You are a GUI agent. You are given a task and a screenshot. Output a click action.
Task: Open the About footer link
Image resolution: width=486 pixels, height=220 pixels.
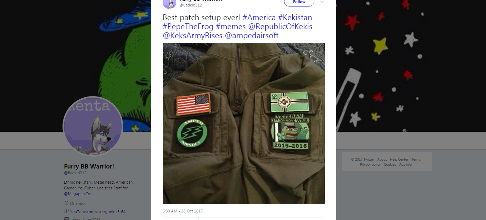click(382, 160)
